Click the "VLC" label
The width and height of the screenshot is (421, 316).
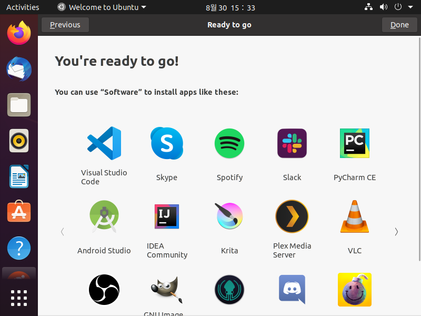[x=354, y=251]
